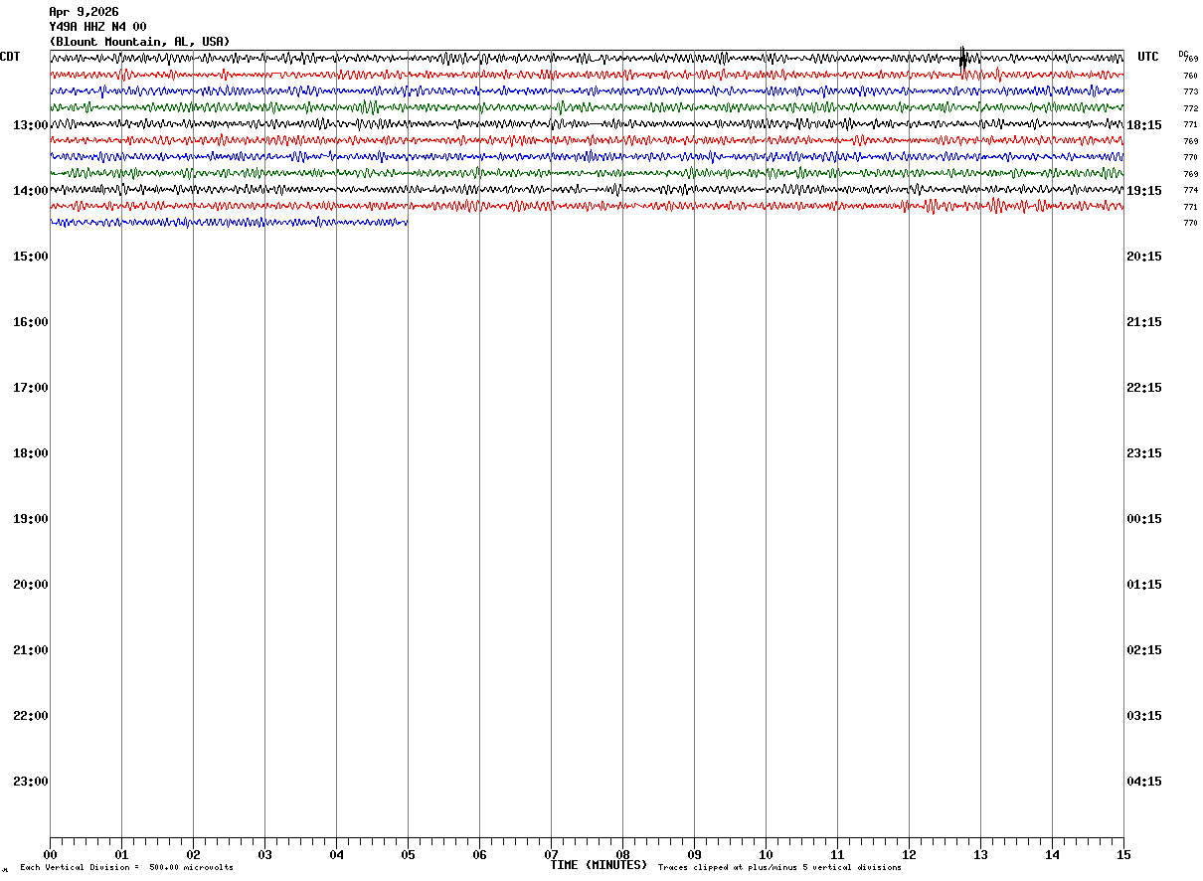Click the 23:00 CDT hour label

(x=31, y=782)
